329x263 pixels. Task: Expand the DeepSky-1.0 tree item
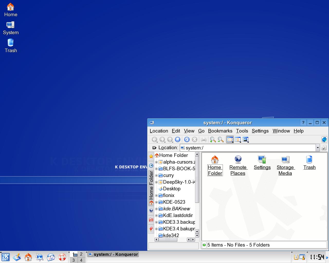coord(156,182)
